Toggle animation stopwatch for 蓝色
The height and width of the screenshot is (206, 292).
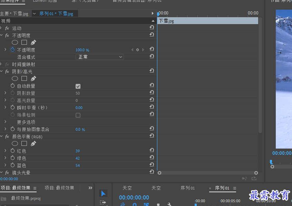(x=13, y=165)
